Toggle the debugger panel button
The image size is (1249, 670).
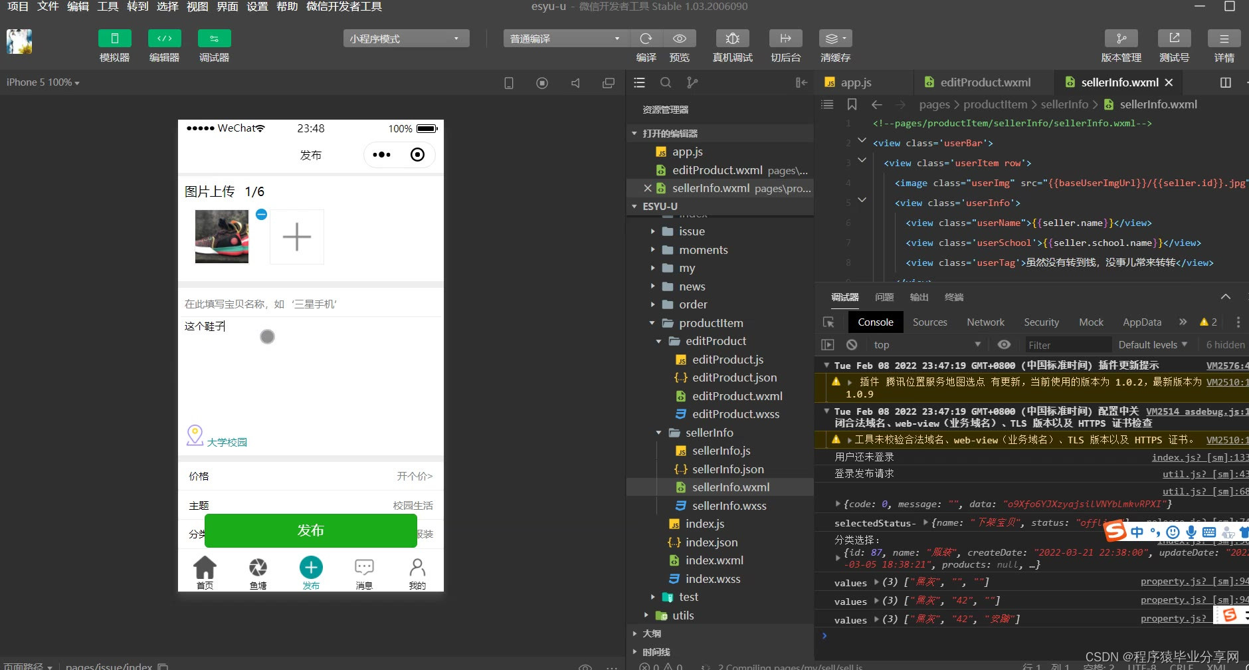tap(214, 39)
